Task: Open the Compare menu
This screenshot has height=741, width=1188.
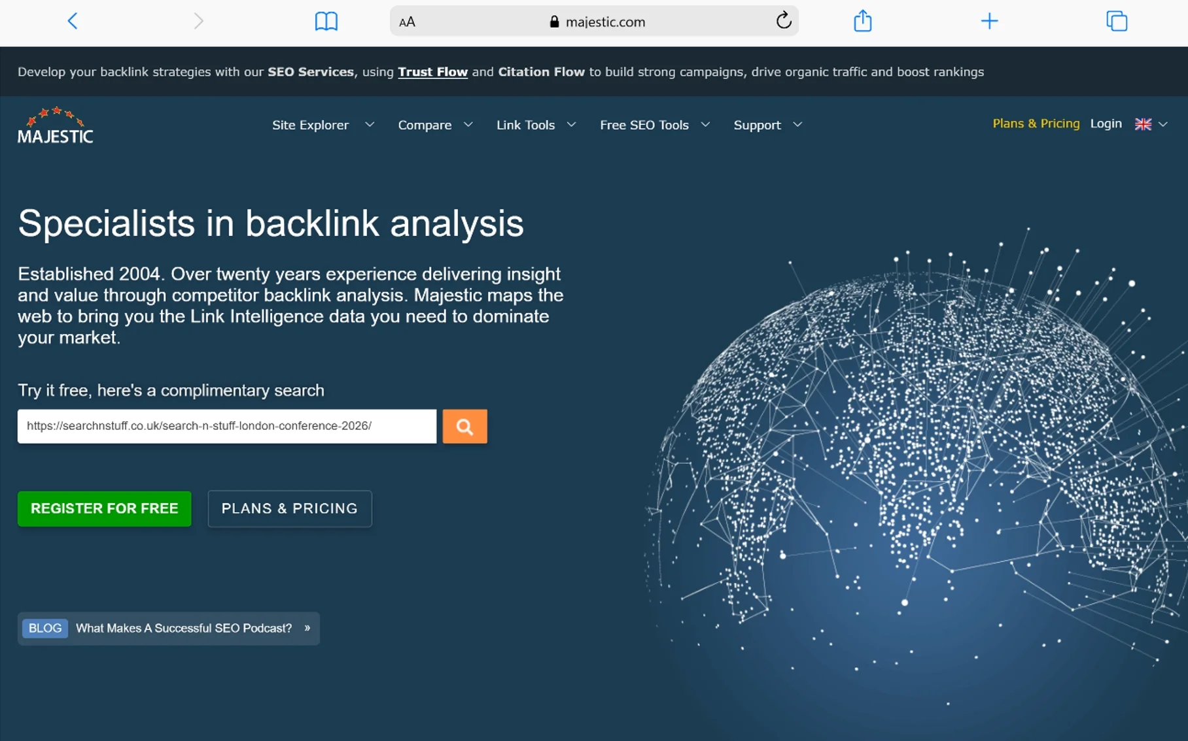Action: (x=425, y=125)
